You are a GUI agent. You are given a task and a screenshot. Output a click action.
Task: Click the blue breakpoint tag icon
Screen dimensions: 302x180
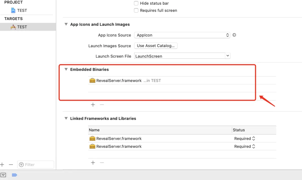click(x=14, y=175)
